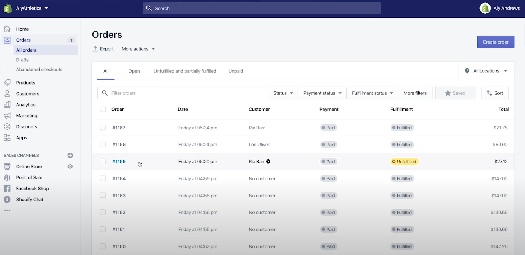
Task: Click the Export upload arrow icon
Action: [x=95, y=49]
